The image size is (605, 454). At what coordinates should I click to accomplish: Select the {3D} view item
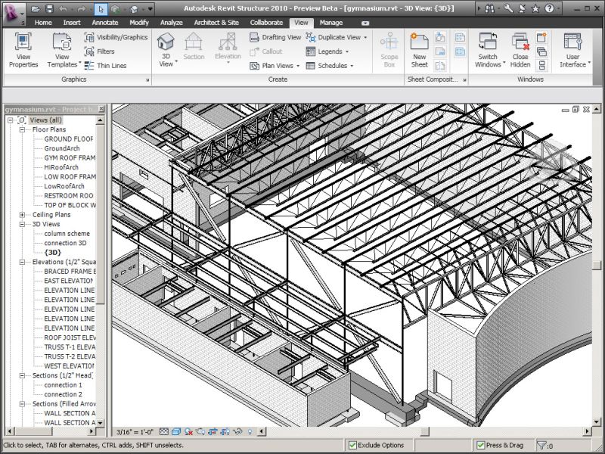point(52,253)
